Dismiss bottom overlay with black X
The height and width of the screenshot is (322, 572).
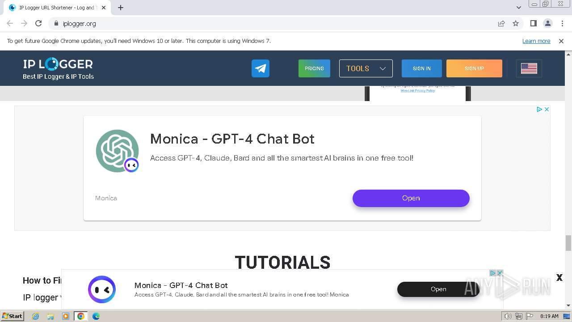pos(559,278)
